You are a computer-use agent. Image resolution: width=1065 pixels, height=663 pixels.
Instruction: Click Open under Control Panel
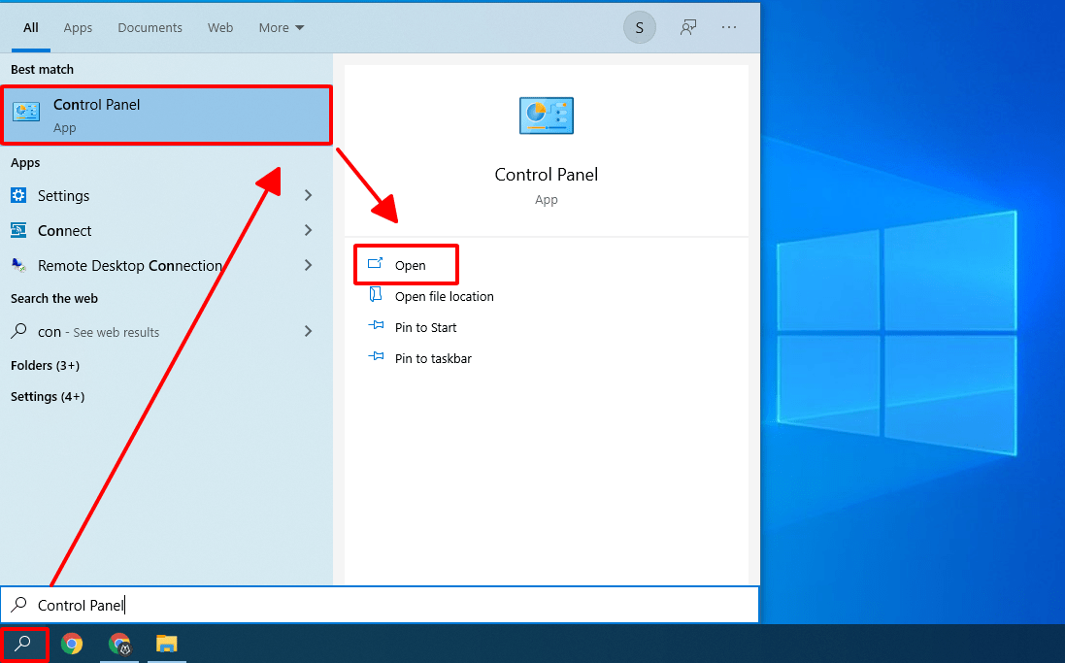coord(410,265)
